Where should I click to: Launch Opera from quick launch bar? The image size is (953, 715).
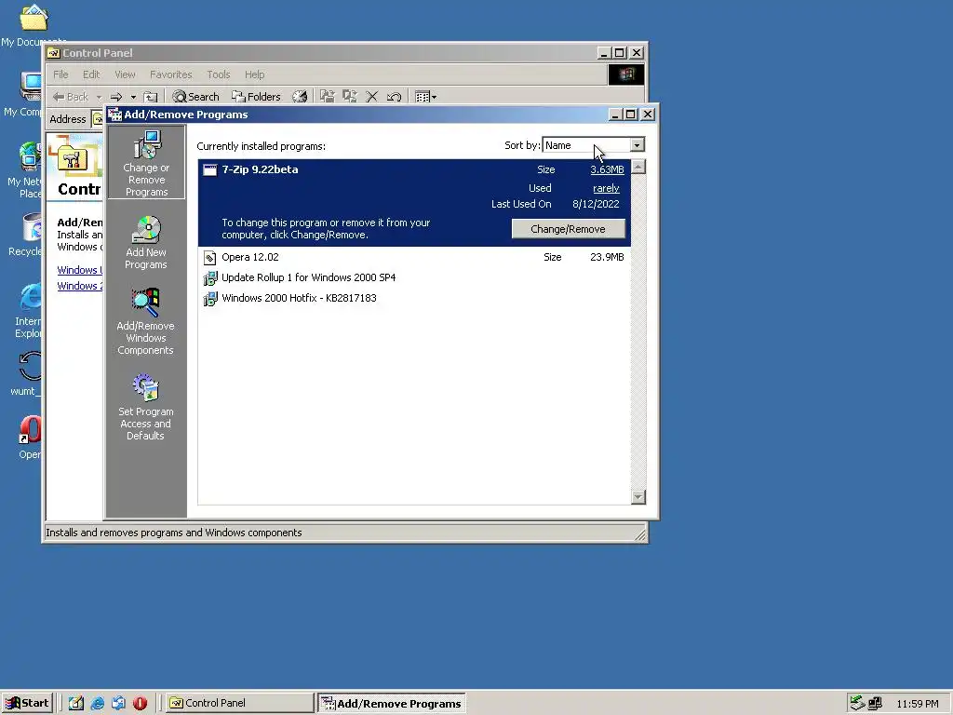140,704
